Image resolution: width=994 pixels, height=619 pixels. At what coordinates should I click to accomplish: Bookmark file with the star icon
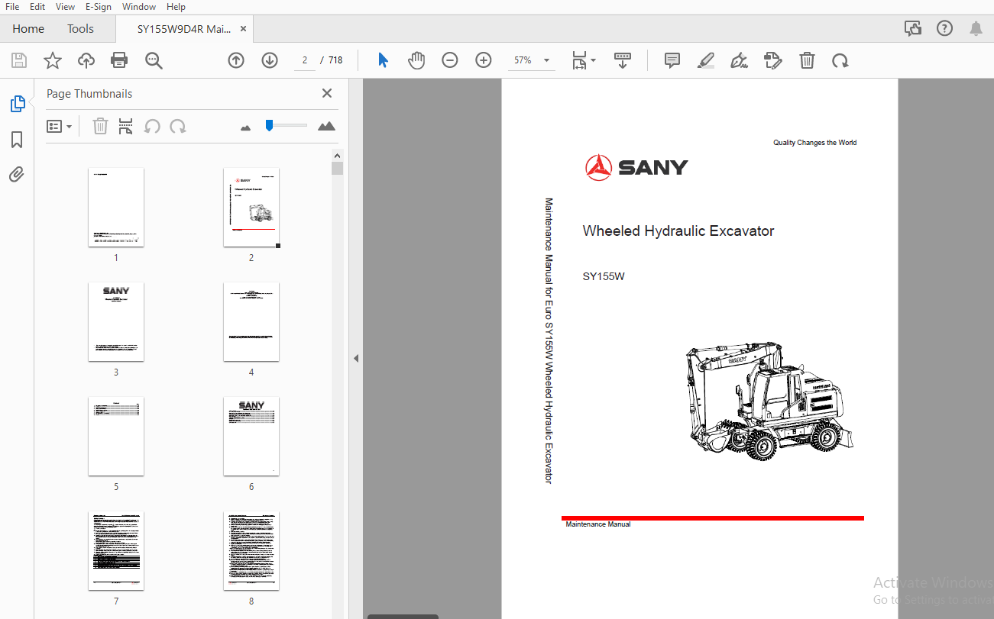pyautogui.click(x=53, y=60)
